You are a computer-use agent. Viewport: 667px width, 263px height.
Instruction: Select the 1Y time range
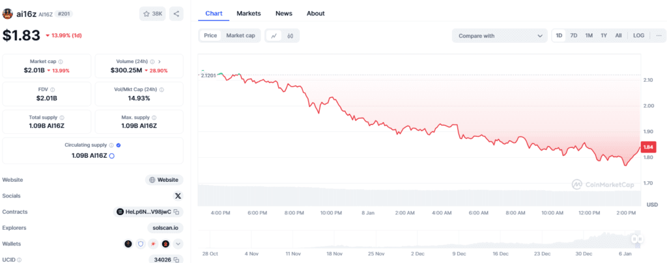(604, 36)
